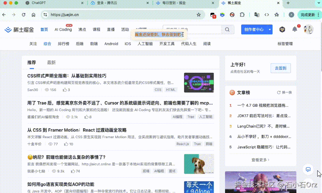The width and height of the screenshot is (322, 193).
Task: Open the browser profile avatar icon
Action: tap(291, 15)
